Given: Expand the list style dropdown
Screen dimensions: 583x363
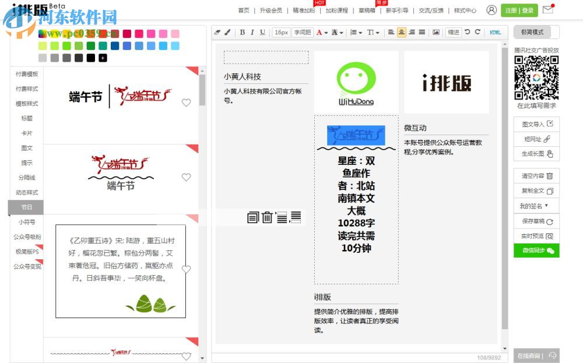Looking at the screenshot, I should coord(360,32).
